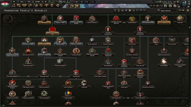This screenshot has height=107, width=191.
Task: Select the Agricultural University focus
Action: pos(28,52)
